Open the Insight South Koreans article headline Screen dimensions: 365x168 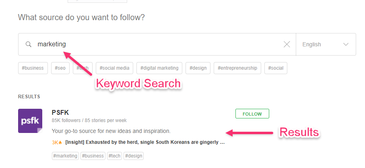pos(145,142)
